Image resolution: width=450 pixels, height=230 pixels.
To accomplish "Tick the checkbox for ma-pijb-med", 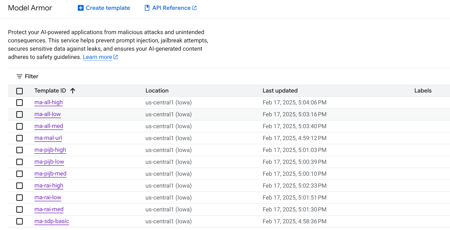I will coord(19,174).
